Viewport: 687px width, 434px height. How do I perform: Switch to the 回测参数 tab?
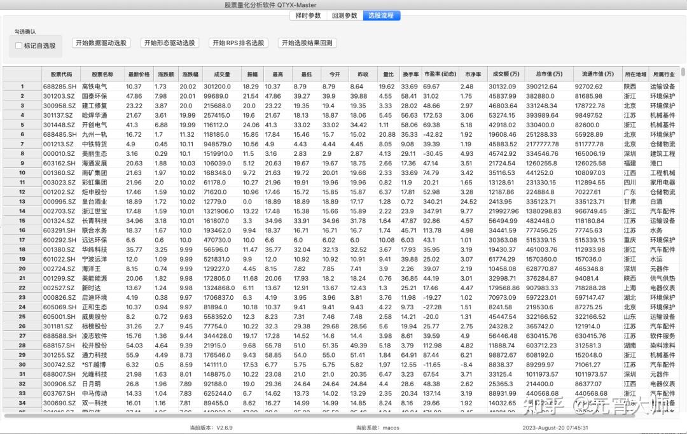pyautogui.click(x=344, y=15)
